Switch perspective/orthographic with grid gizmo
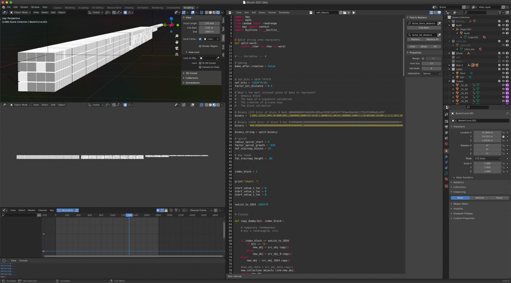 [x=177, y=54]
